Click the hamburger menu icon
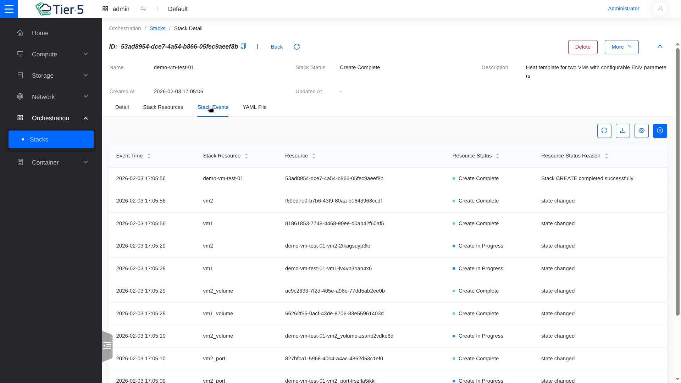681x383 pixels. coord(9,9)
